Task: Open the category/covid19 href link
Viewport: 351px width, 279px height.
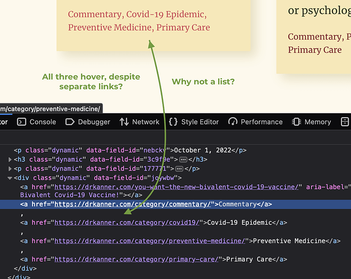Action: [x=127, y=223]
